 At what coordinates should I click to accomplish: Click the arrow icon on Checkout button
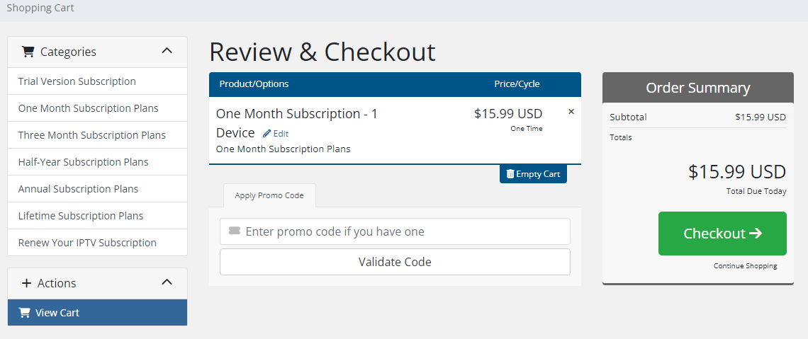[x=756, y=234]
